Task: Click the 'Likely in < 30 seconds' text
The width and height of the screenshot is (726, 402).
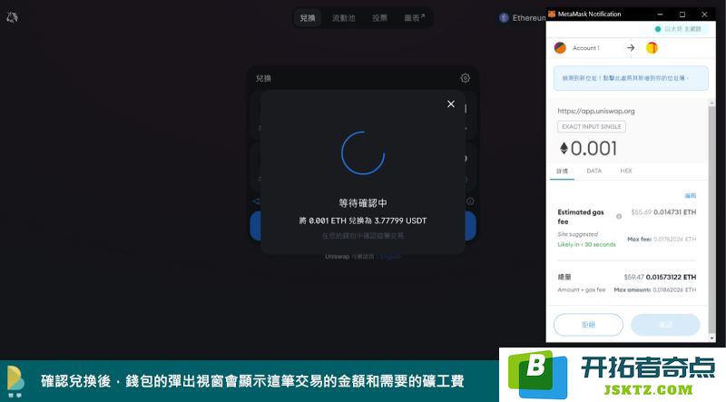Action: 586,244
